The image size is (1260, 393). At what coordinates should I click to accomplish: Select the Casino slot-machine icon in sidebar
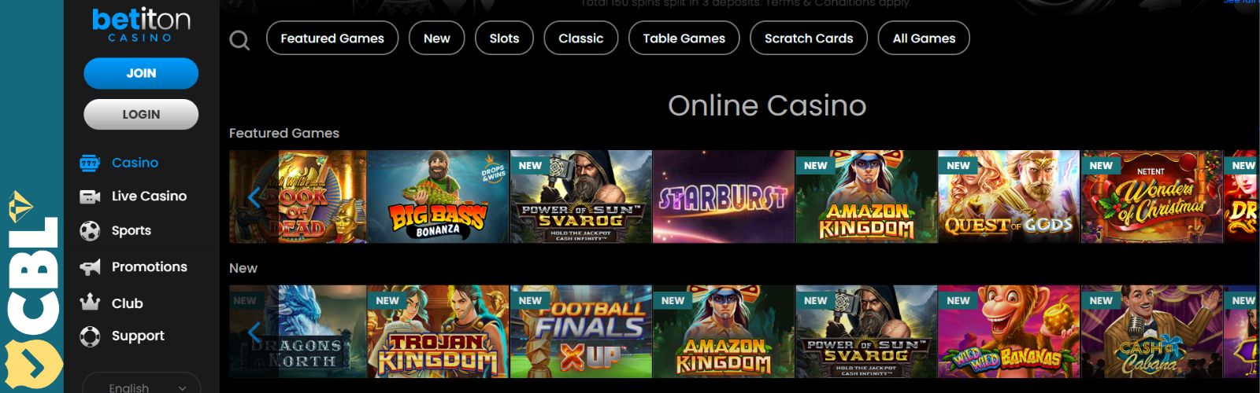coord(90,163)
